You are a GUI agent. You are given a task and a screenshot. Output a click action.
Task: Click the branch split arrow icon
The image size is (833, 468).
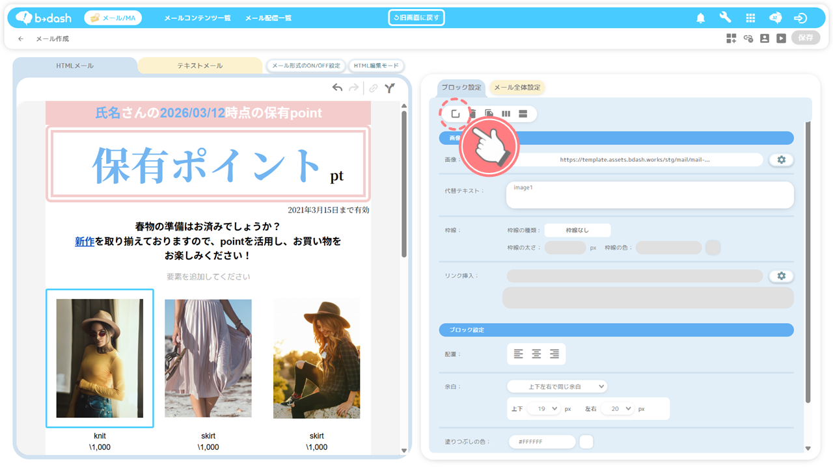coord(390,88)
